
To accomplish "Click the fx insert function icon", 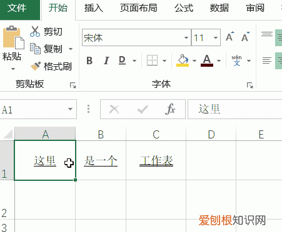I will point(170,109).
